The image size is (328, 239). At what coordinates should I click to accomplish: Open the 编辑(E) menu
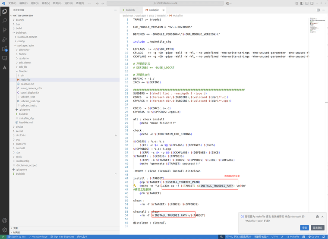pos(23,3)
